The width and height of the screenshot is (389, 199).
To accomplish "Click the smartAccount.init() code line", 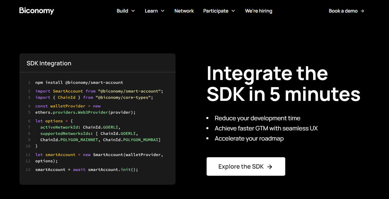I will pos(87,169).
